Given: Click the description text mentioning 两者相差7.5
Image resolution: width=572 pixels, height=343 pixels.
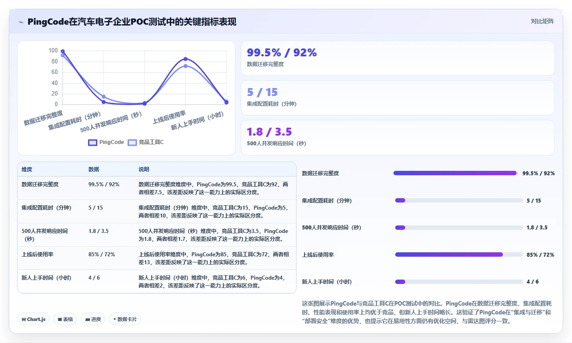Looking at the screenshot, I should click(214, 188).
